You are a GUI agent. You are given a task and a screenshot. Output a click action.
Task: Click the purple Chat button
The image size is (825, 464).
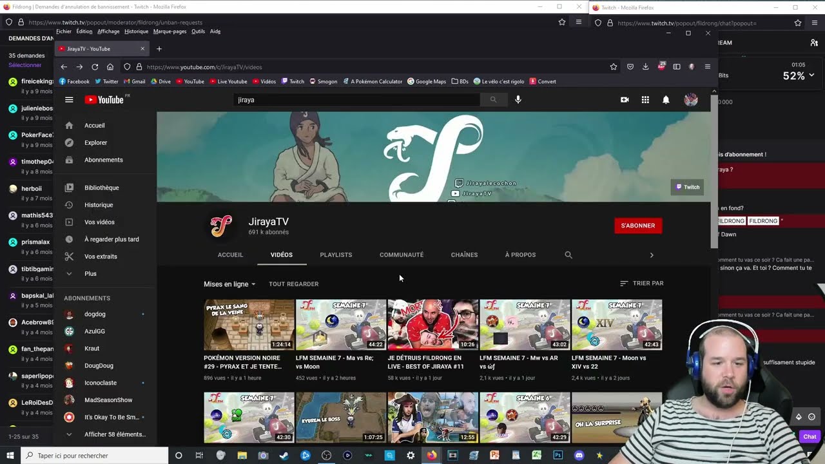click(x=810, y=437)
